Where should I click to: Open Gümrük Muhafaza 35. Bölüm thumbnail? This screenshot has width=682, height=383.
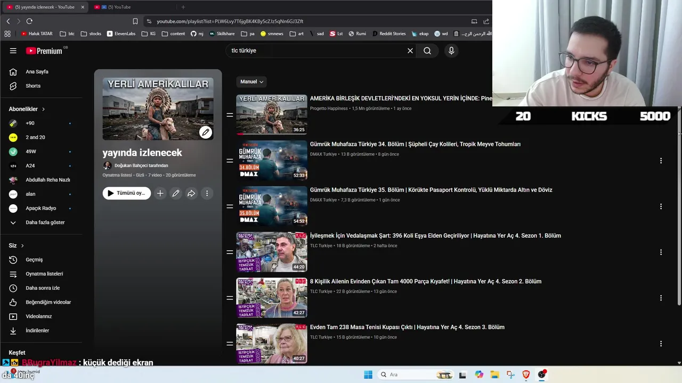pos(272,206)
